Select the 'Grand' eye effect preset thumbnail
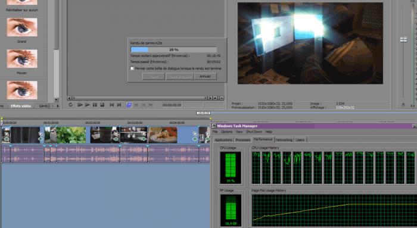Image resolution: width=417 pixels, height=228 pixels. (22, 27)
